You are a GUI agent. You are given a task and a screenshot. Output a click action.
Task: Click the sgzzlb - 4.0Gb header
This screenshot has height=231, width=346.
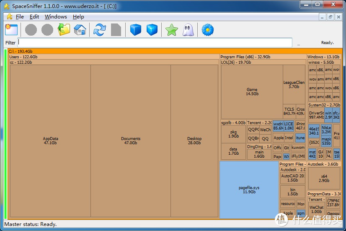[x=233, y=122]
